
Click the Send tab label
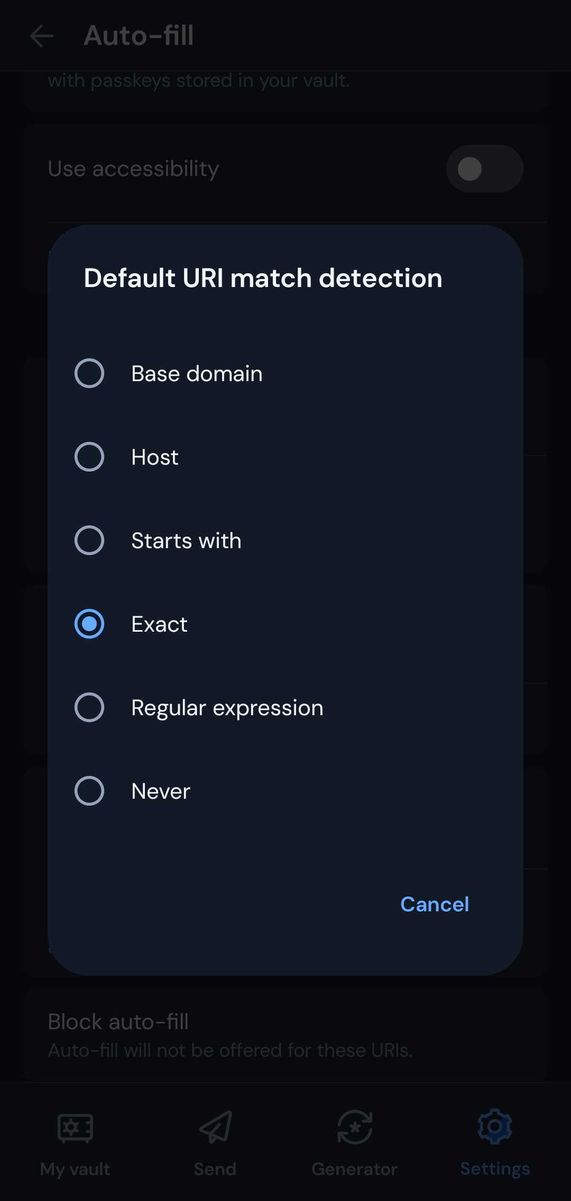click(215, 1169)
